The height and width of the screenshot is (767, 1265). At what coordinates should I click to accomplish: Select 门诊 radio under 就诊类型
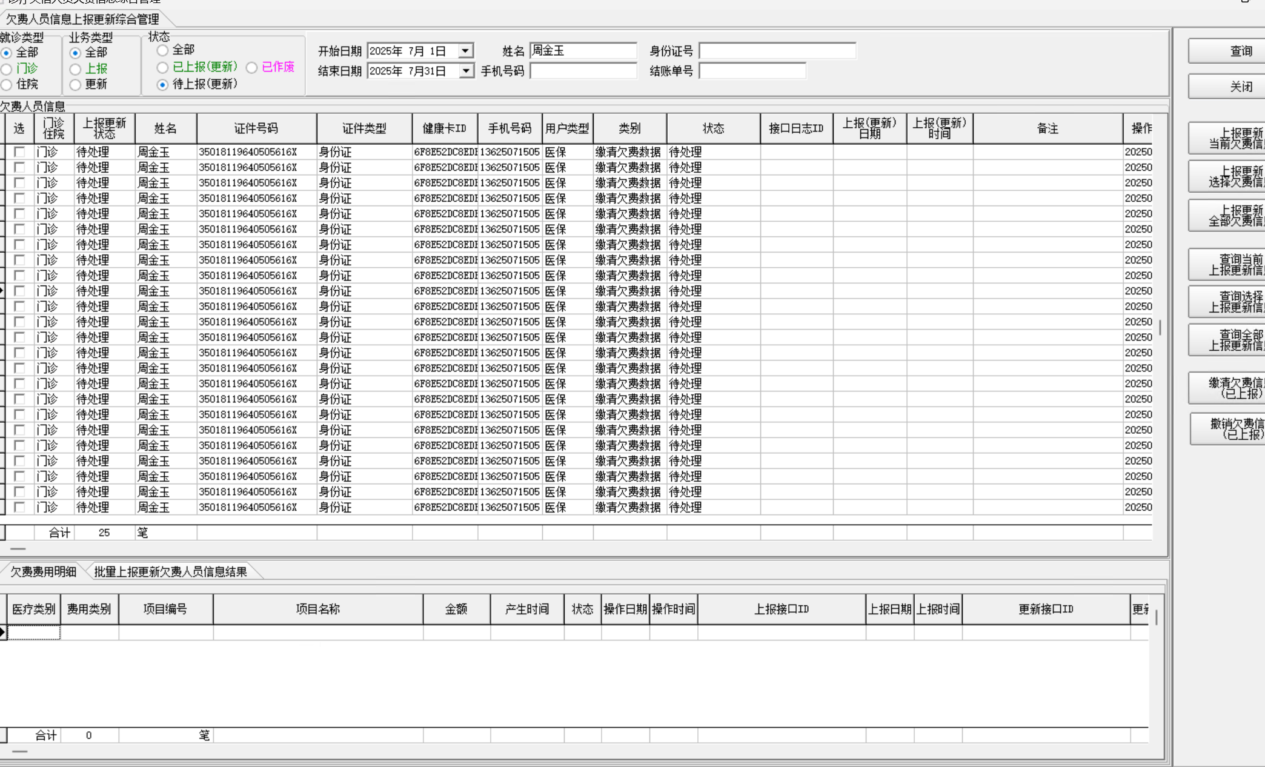click(7, 68)
